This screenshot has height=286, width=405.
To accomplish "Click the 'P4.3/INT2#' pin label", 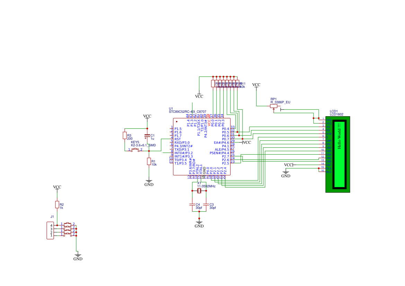I will [x=183, y=146].
